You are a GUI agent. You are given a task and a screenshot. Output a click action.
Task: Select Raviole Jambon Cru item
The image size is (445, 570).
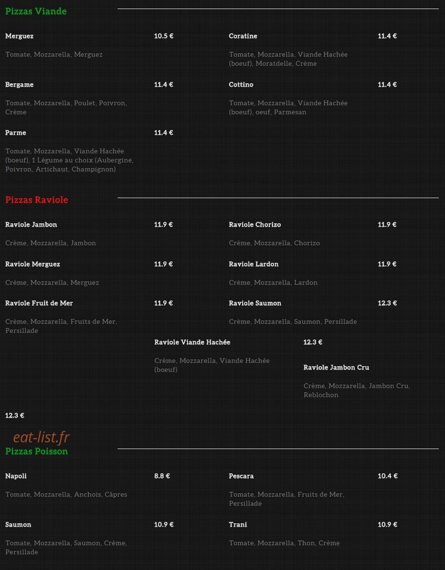[x=336, y=368]
